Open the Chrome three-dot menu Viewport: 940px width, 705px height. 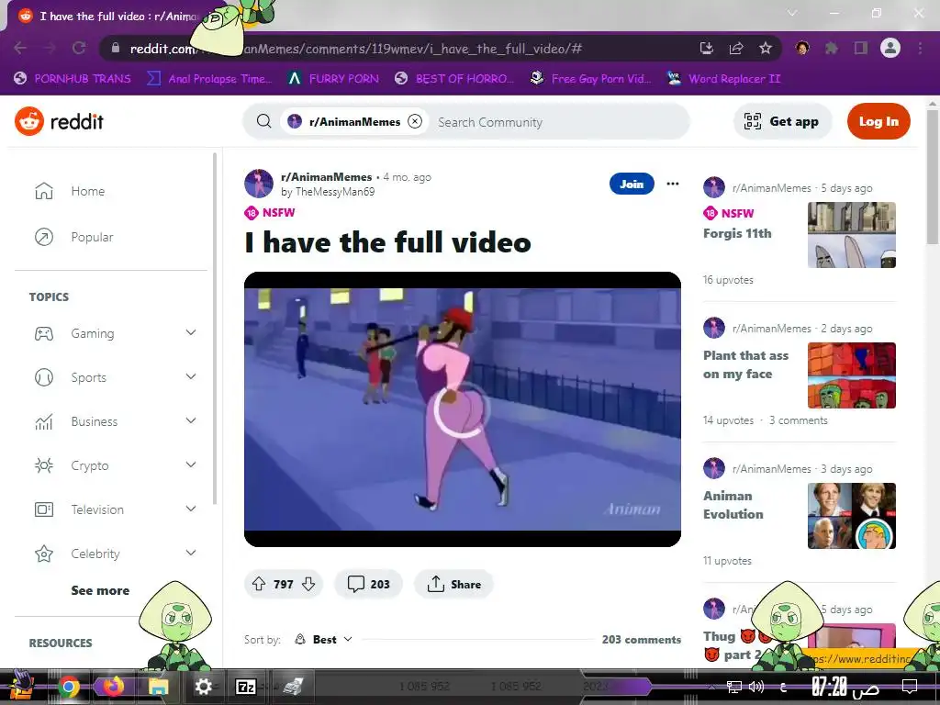point(920,48)
